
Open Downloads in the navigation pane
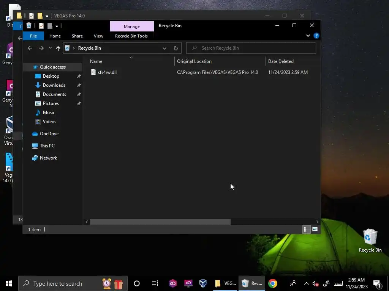[54, 85]
